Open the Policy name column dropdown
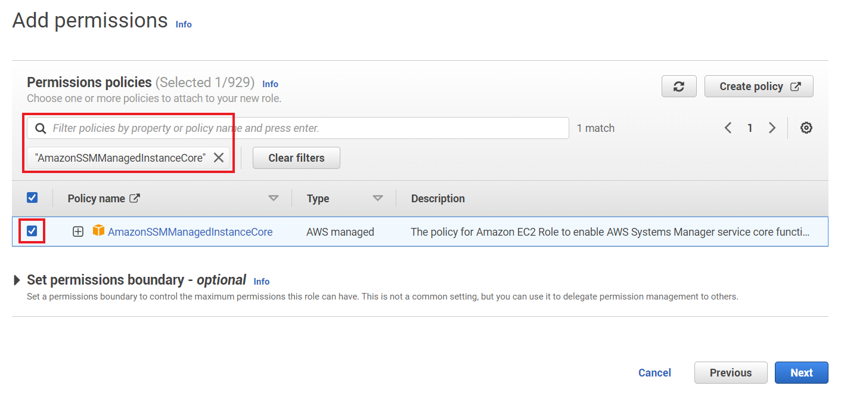The height and width of the screenshot is (395, 841). point(273,197)
